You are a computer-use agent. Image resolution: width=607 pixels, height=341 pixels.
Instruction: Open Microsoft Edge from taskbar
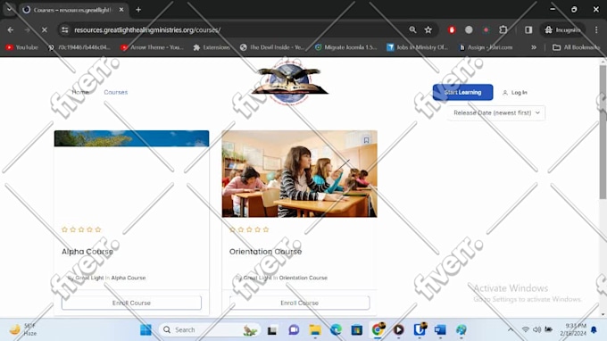click(336, 329)
